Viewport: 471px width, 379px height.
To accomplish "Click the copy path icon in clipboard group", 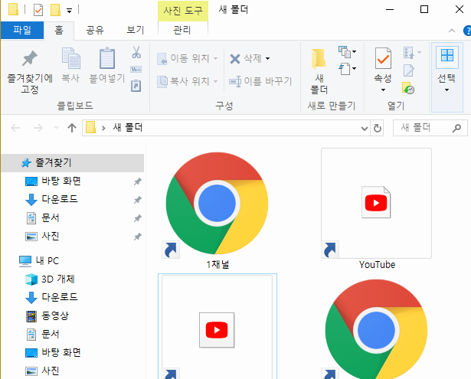I will tap(136, 70).
